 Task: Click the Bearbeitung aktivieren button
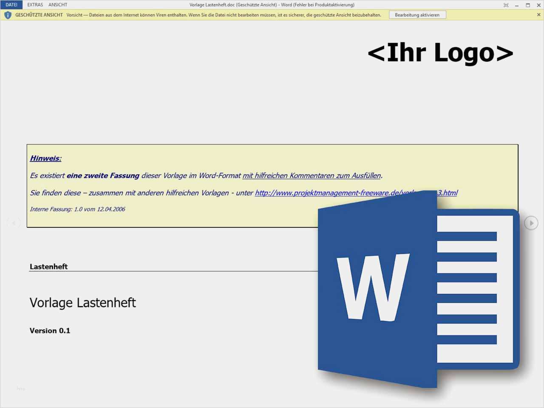coord(417,15)
